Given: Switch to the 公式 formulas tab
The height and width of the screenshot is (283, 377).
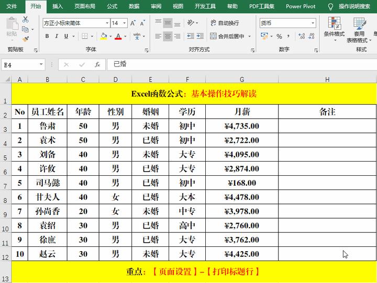Looking at the screenshot, I should tap(112, 6).
